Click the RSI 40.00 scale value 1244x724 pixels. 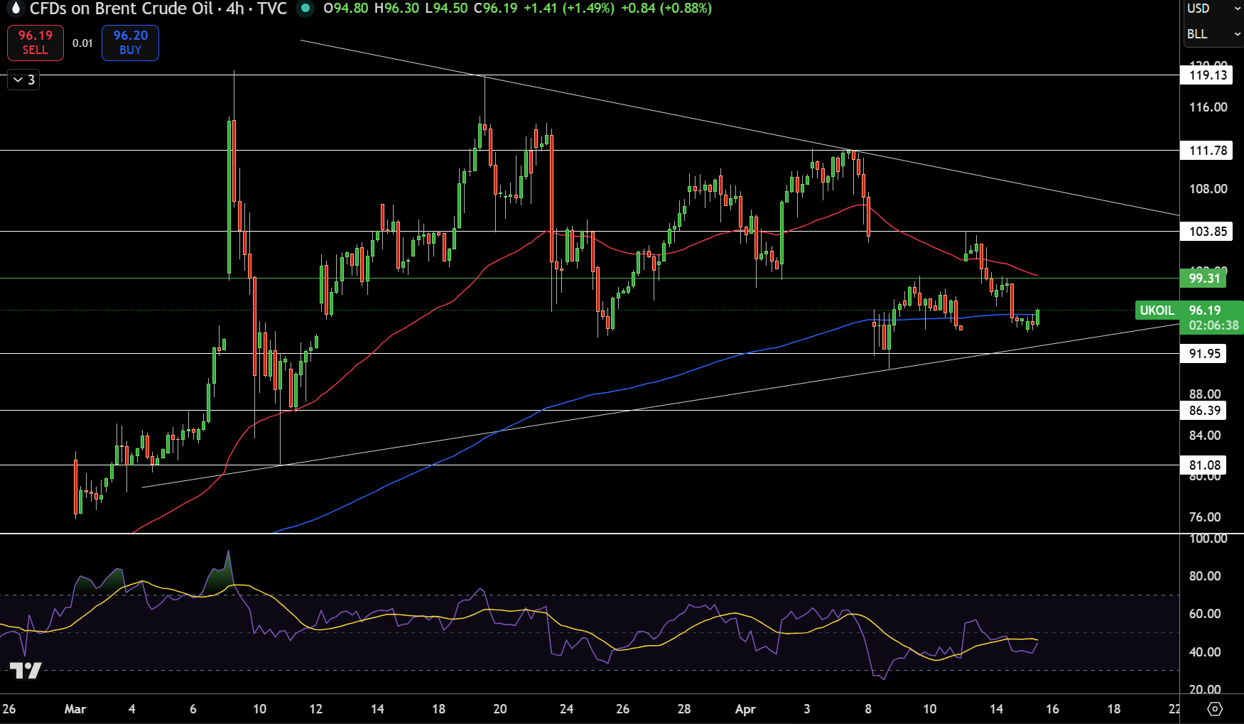(x=1205, y=652)
